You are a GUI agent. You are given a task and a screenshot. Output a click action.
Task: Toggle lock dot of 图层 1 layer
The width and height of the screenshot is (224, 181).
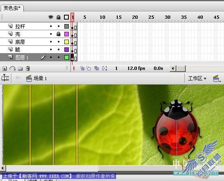pyautogui.click(x=59, y=57)
